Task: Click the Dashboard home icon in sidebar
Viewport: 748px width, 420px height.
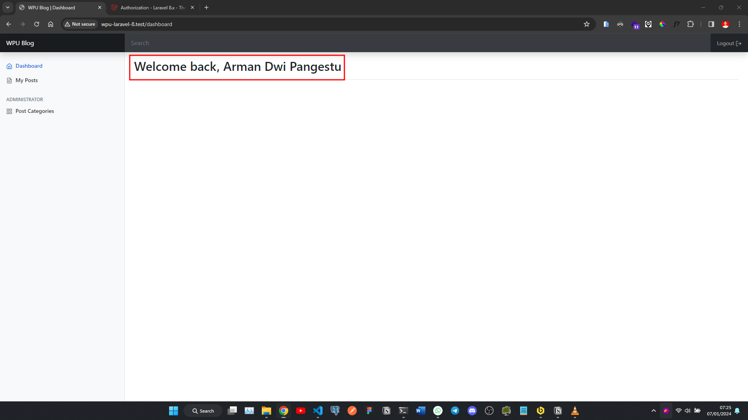Action: pyautogui.click(x=9, y=66)
